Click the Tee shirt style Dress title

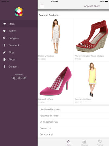83,99
